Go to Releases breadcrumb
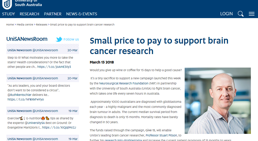 click(42, 24)
